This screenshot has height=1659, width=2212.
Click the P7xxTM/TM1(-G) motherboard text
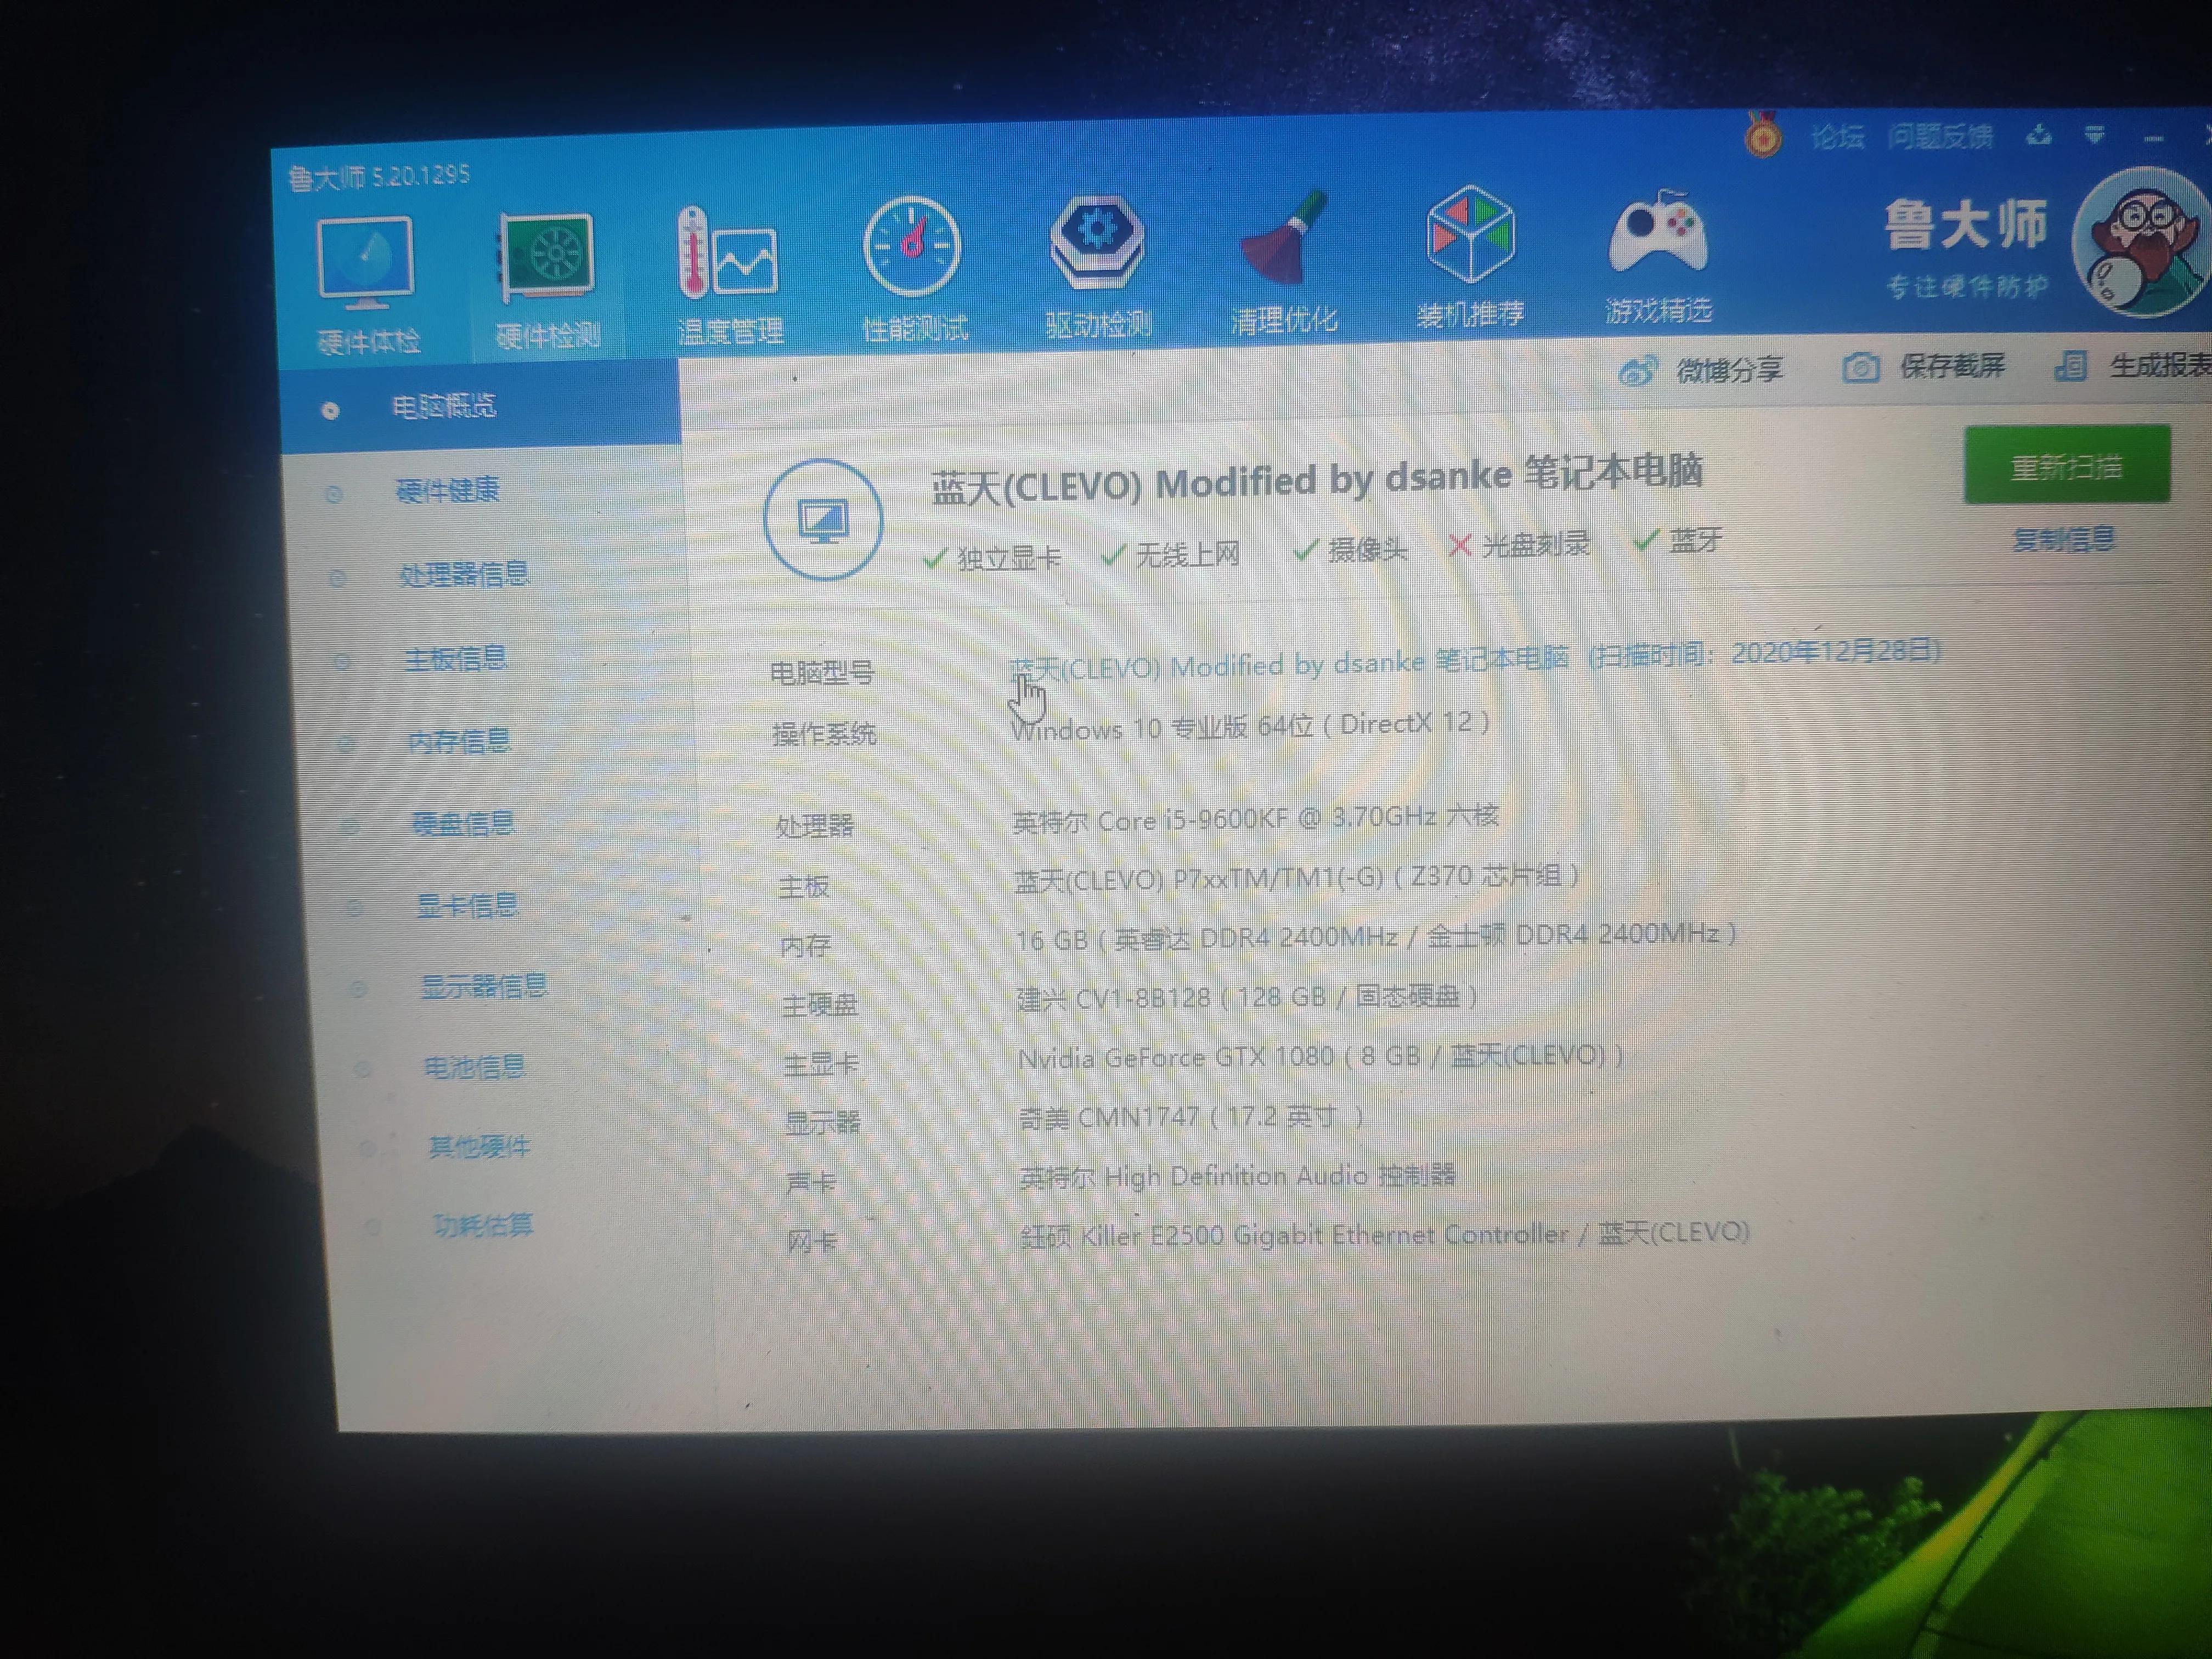tap(1296, 878)
